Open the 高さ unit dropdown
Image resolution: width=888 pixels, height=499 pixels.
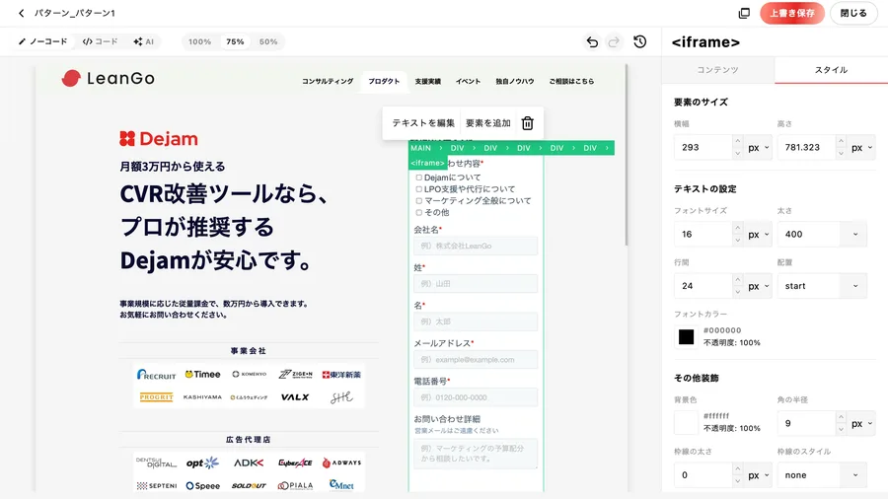point(862,148)
